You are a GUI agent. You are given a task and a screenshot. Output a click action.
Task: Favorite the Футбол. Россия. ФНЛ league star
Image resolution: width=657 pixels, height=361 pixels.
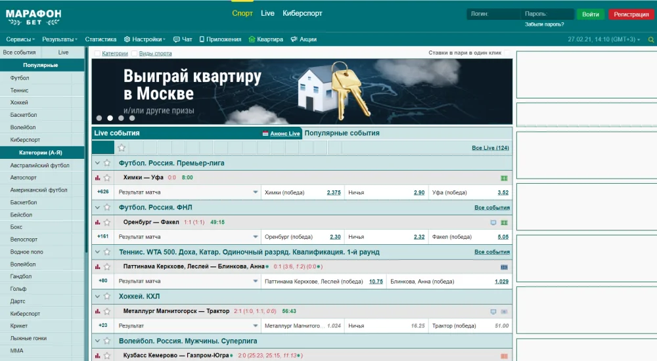coord(107,207)
